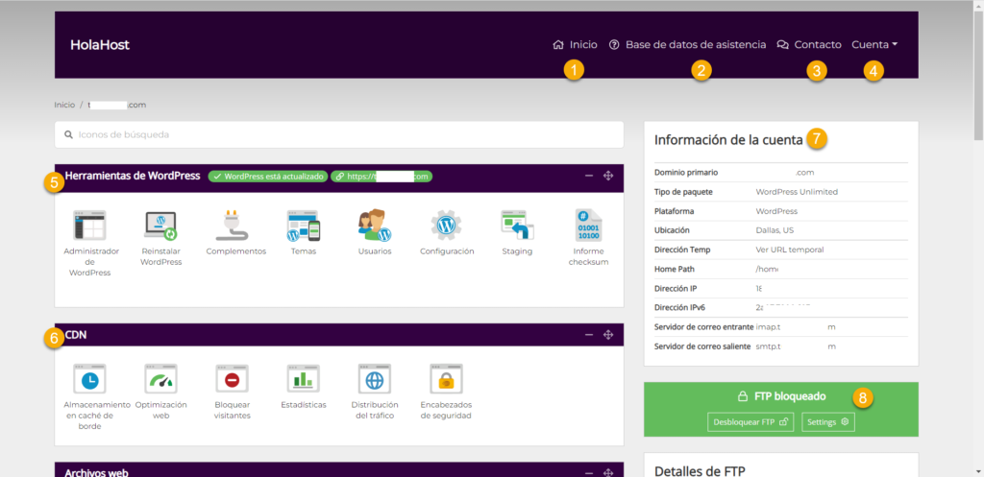Click Servidor de correo entrante label
The width and height of the screenshot is (984, 477).
pos(704,327)
